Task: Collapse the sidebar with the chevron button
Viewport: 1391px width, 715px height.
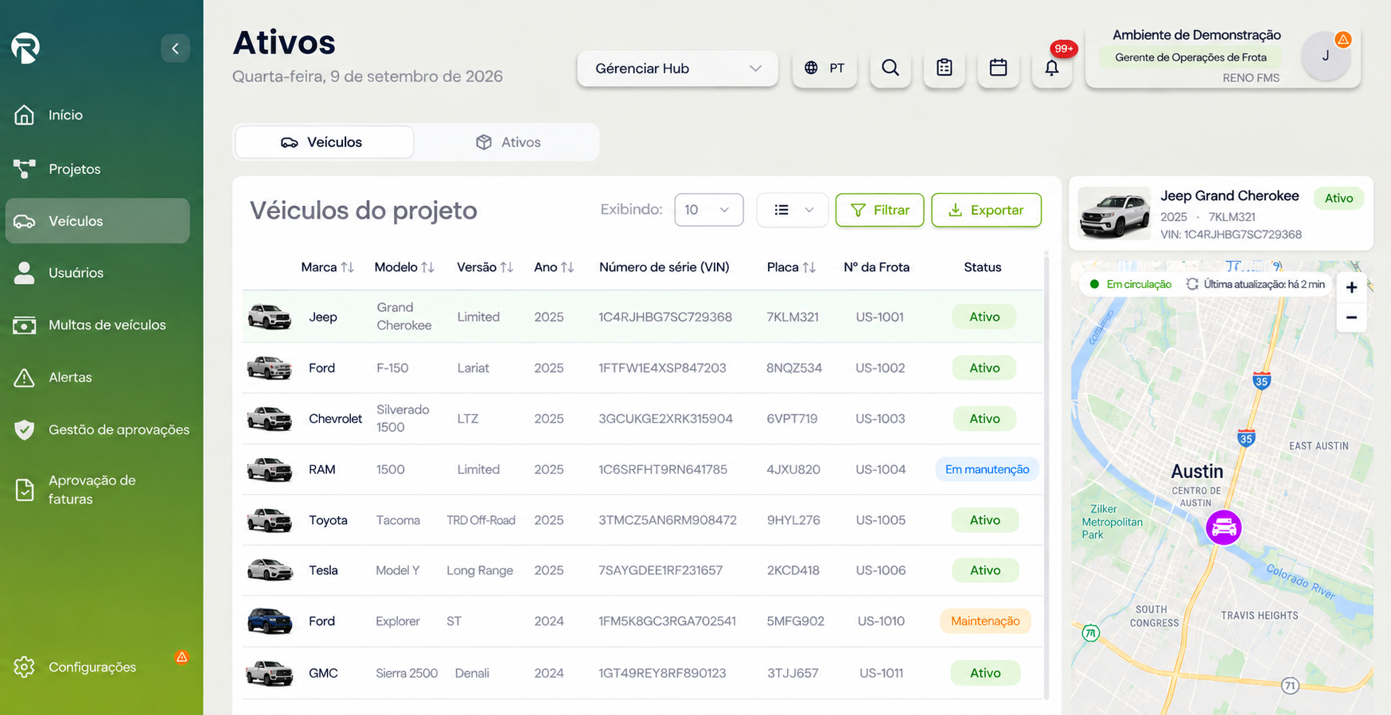Action: (x=175, y=49)
